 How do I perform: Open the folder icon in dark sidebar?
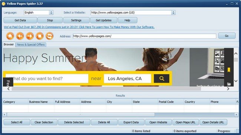click(x=229, y=84)
